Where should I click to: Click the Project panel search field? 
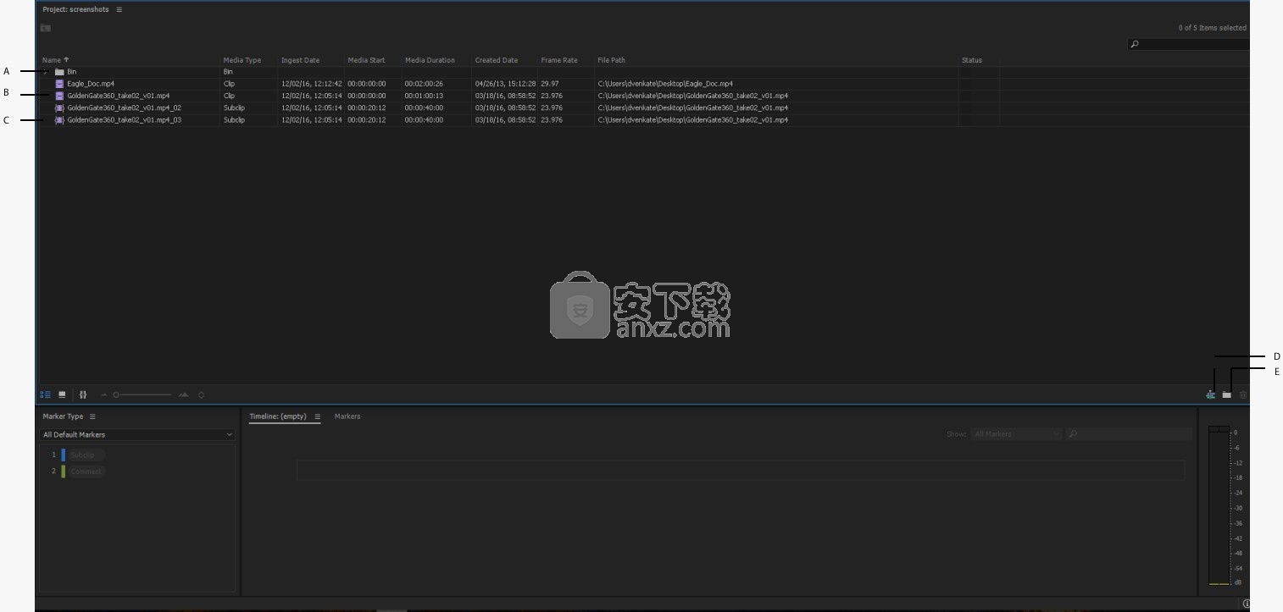(x=1189, y=44)
